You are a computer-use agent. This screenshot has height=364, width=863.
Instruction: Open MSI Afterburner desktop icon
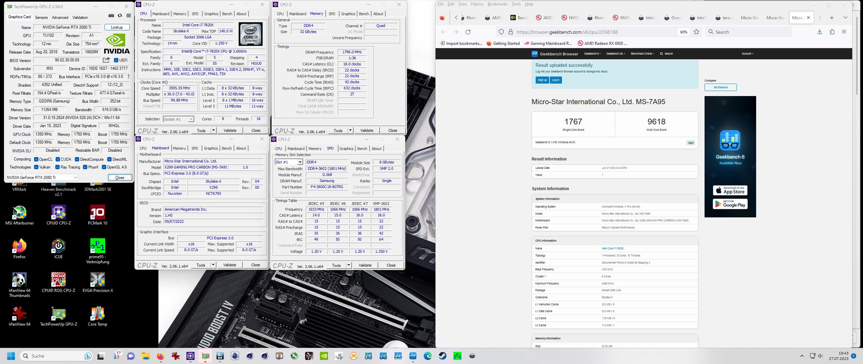[x=20, y=215]
